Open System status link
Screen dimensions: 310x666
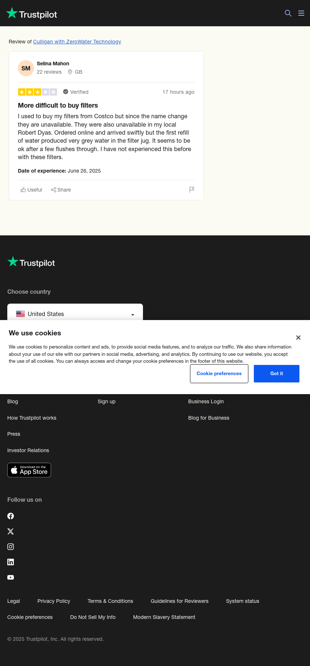243,601
